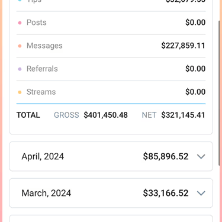Expand the April, 2024 earnings chevron
The width and height of the screenshot is (222, 222).
(201, 157)
